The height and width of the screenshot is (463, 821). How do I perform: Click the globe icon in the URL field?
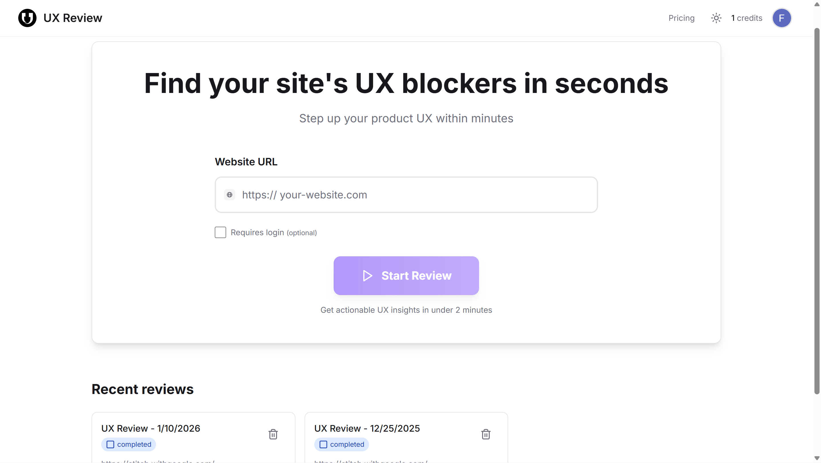point(229,195)
